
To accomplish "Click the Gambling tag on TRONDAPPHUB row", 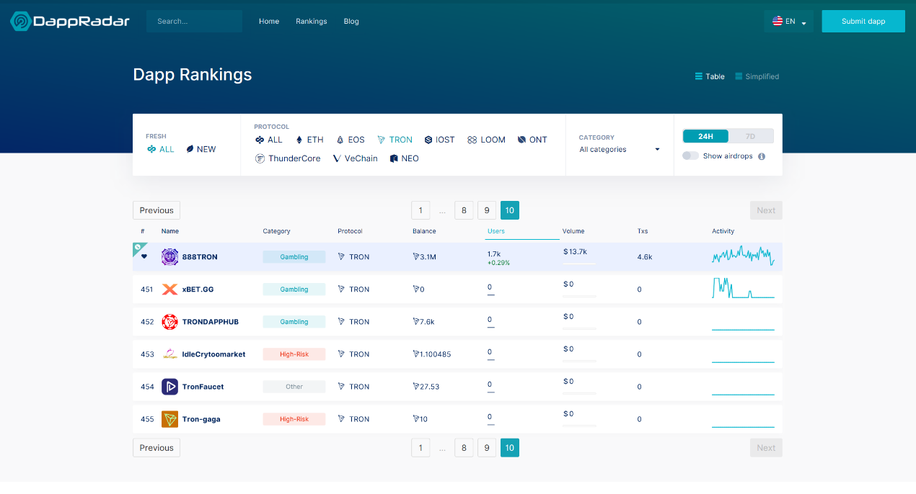I will [294, 322].
